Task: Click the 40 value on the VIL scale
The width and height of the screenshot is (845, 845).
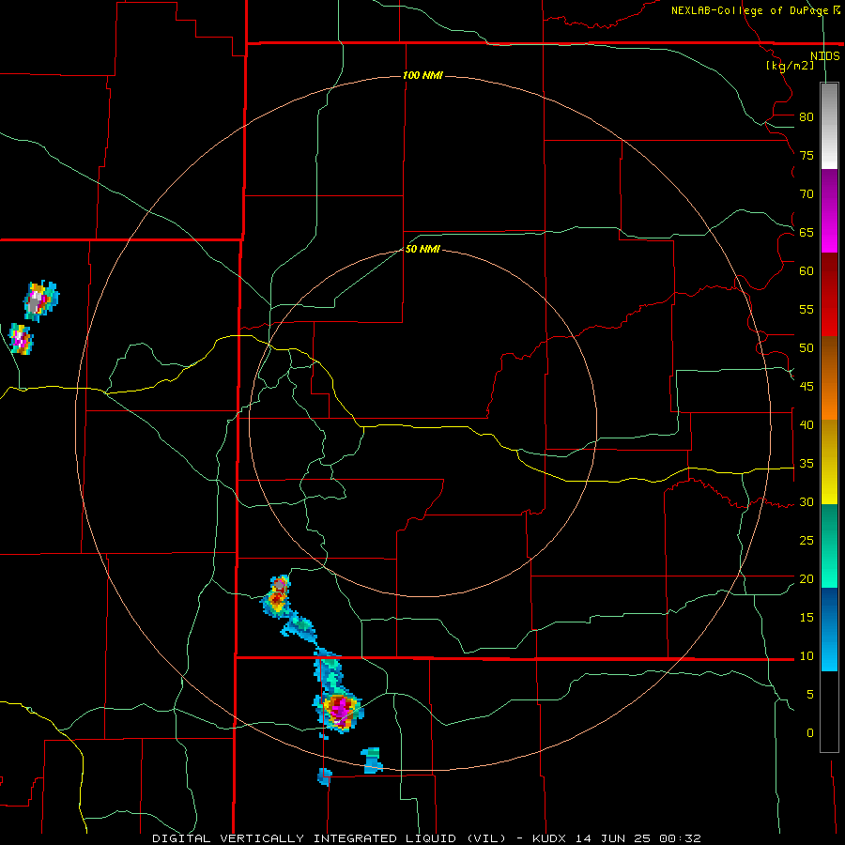Action: point(807,425)
